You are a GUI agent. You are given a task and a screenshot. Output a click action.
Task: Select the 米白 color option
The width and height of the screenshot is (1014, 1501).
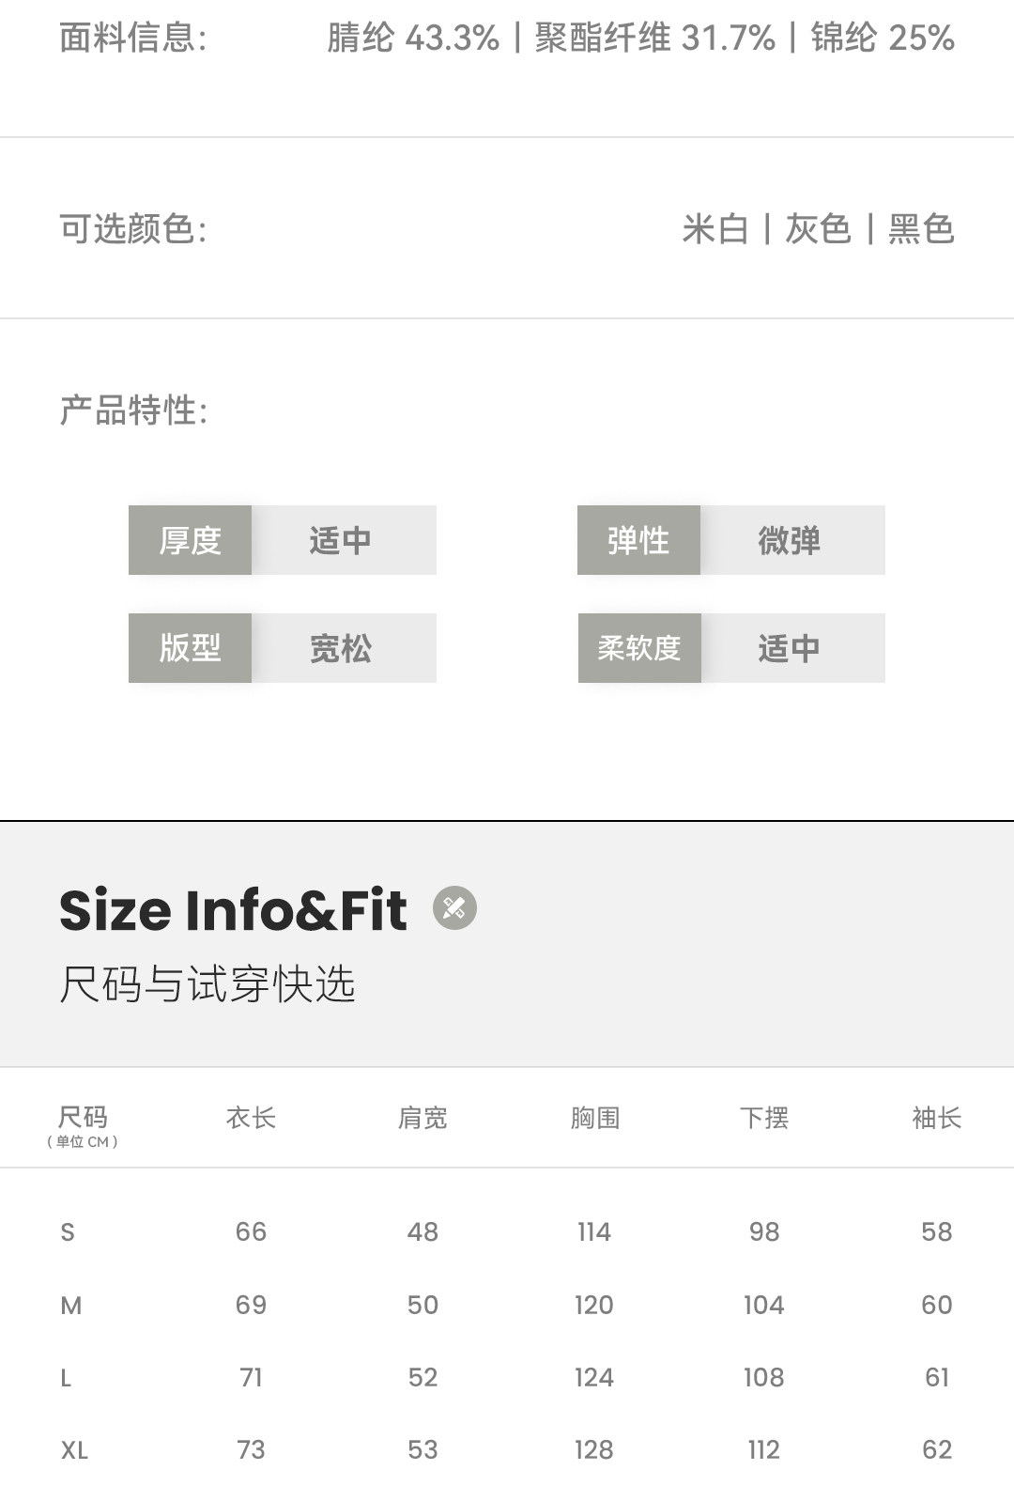click(715, 229)
